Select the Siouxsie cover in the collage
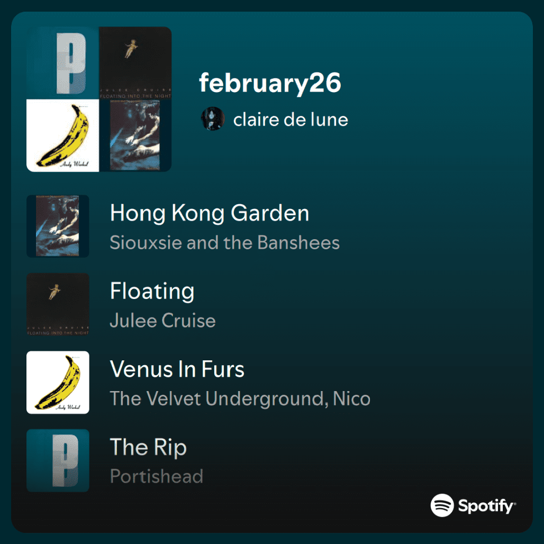Screen dimensions: 544x544 [x=135, y=135]
